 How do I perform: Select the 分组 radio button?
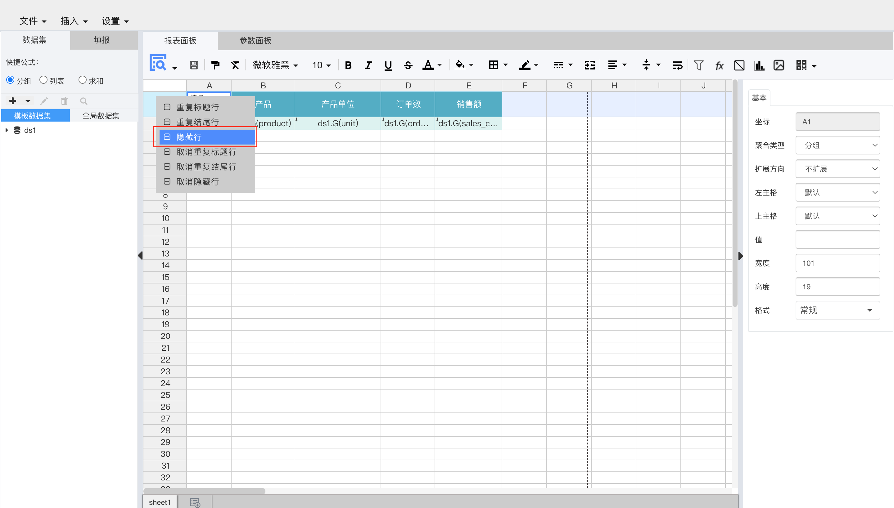pos(10,80)
